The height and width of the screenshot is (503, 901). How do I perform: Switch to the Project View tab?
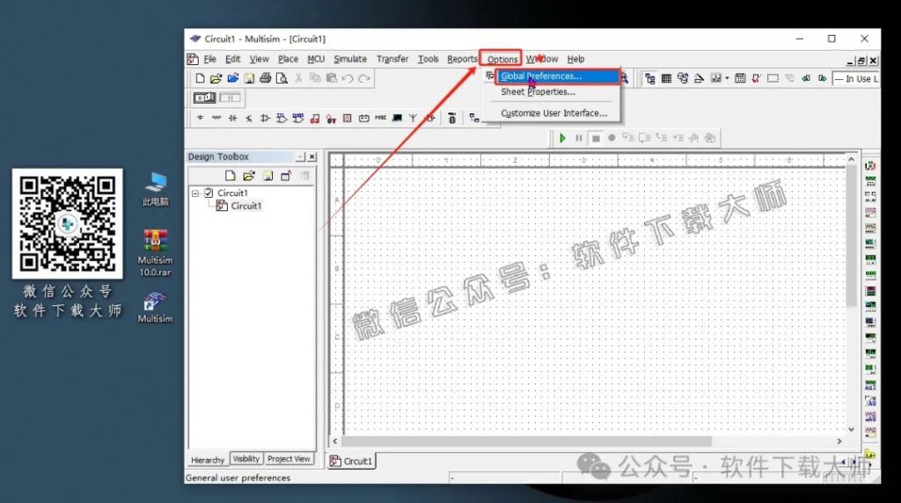[x=289, y=459]
